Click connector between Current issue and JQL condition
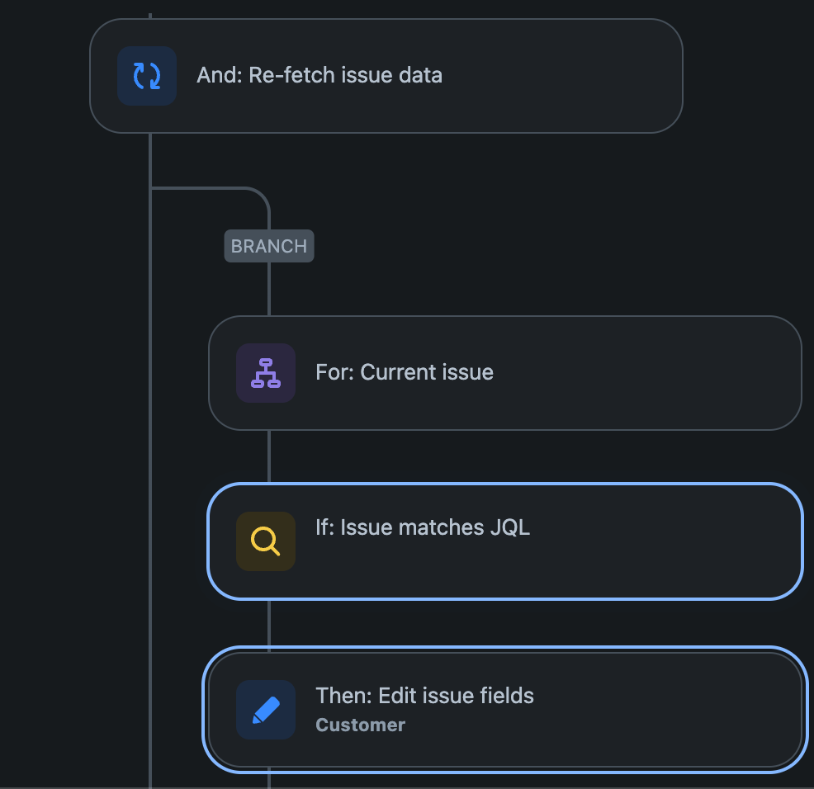 point(269,456)
